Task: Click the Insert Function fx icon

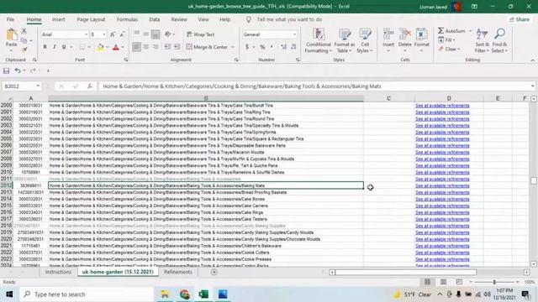Action: coord(90,86)
